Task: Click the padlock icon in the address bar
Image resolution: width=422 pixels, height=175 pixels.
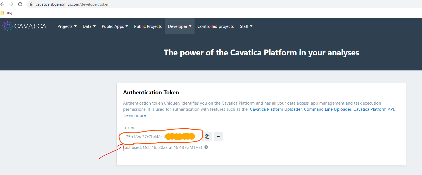Action: (x=31, y=4)
